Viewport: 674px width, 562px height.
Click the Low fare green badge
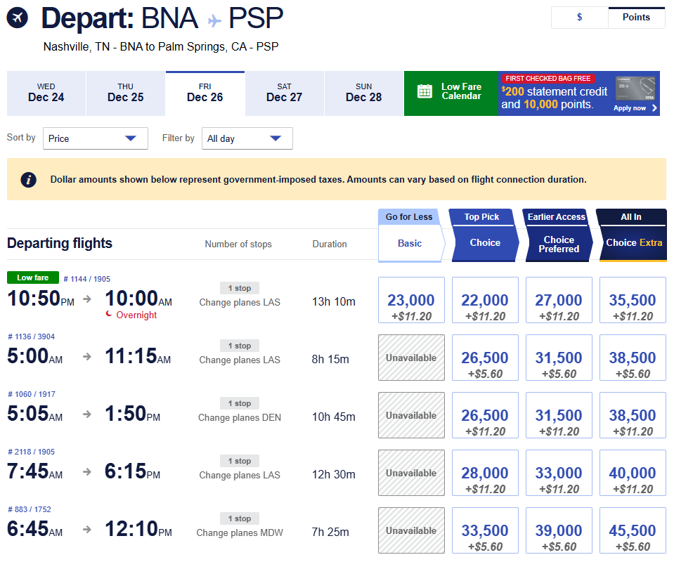pyautogui.click(x=33, y=277)
